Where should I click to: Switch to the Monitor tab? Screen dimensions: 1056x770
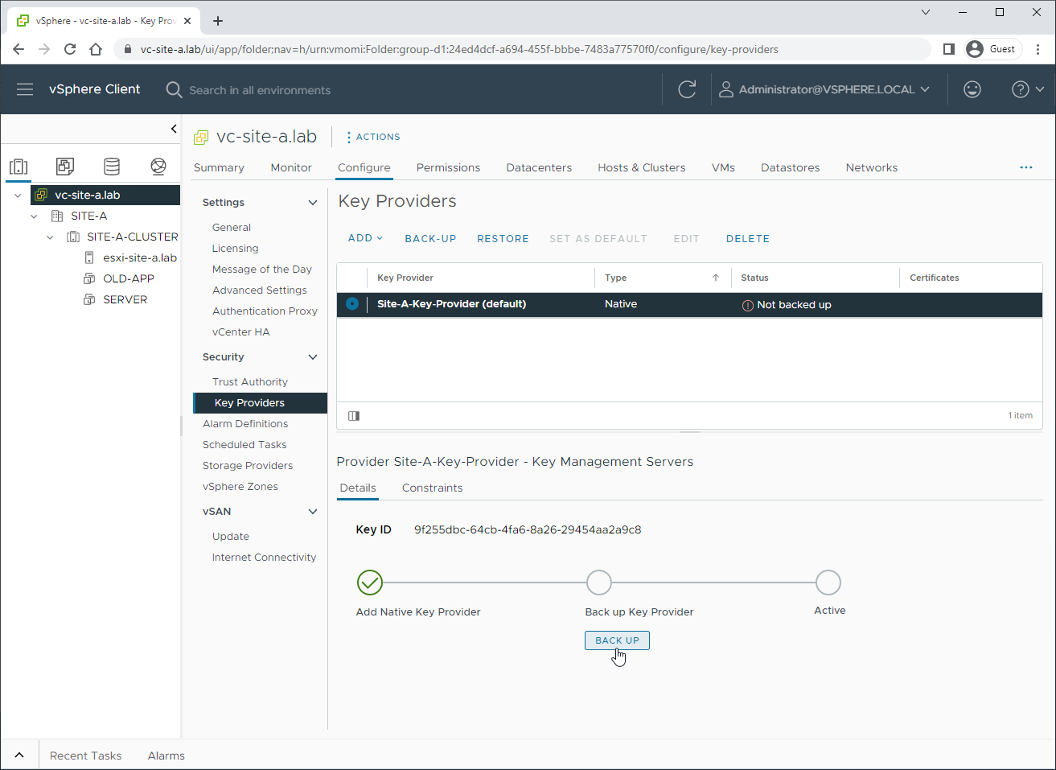click(x=291, y=167)
